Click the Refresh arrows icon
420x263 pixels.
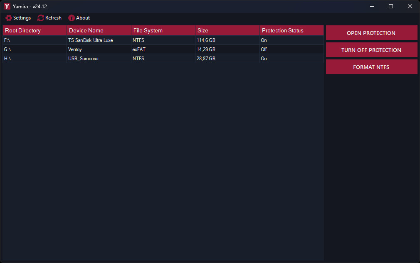[x=41, y=18]
